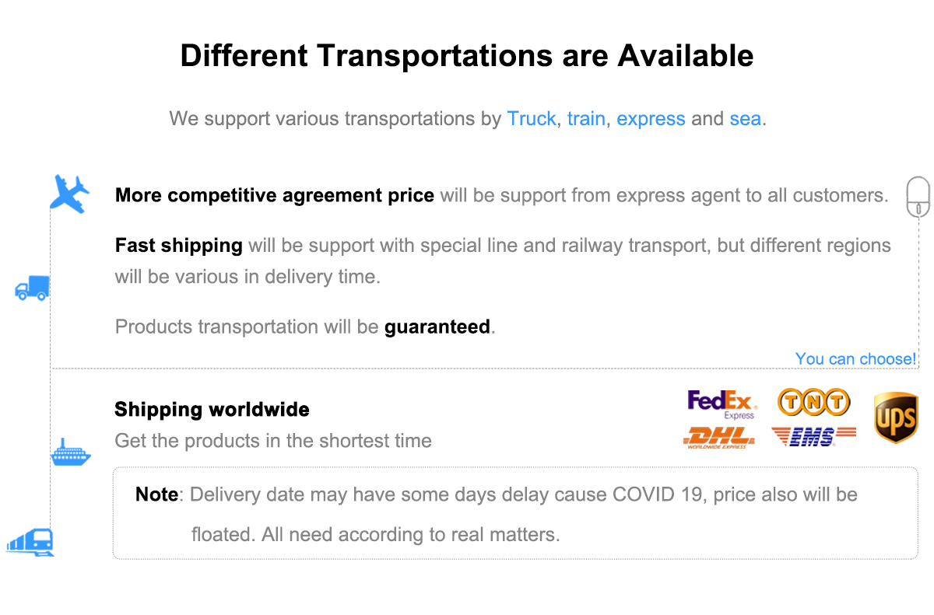The width and height of the screenshot is (934, 615).
Task: Click the mouse scroll icon
Action: tap(918, 197)
